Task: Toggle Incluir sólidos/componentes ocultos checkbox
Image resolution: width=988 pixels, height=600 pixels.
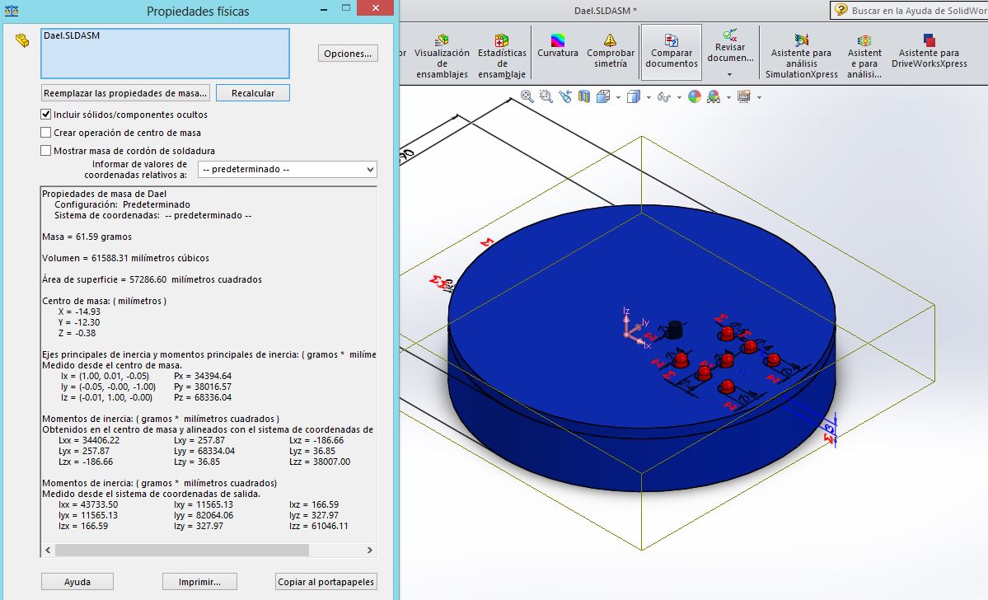Action: [x=45, y=114]
